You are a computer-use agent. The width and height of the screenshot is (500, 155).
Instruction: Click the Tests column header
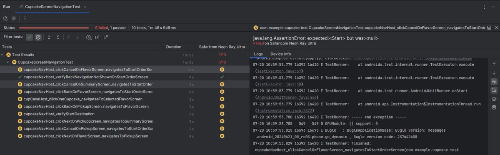7,47
